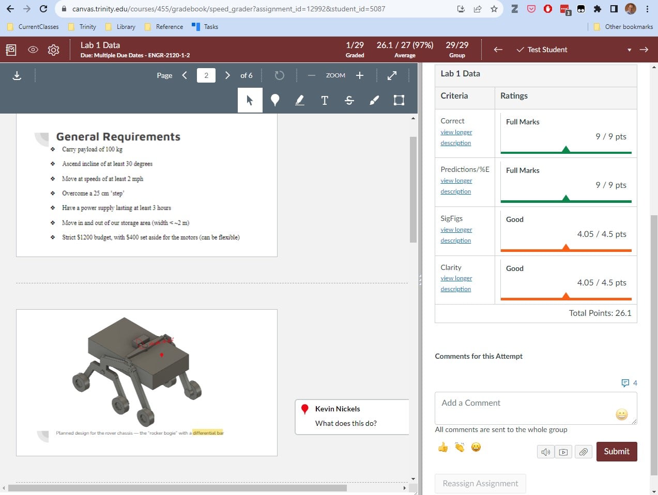This screenshot has width=658, height=495.
Task: Click the browser address bar URL
Action: [x=228, y=9]
